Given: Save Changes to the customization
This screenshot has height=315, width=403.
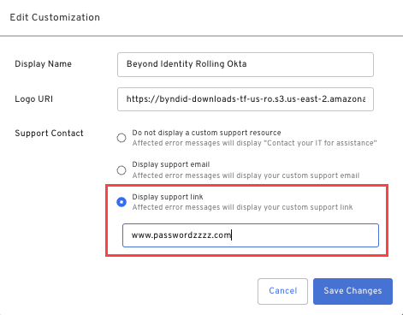Looking at the screenshot, I should [x=353, y=291].
